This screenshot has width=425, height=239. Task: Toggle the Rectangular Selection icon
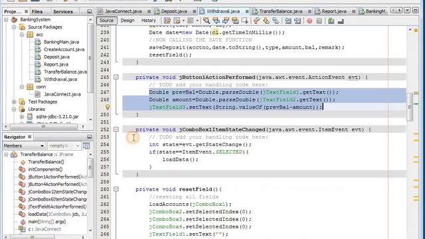pyautogui.click(x=245, y=21)
